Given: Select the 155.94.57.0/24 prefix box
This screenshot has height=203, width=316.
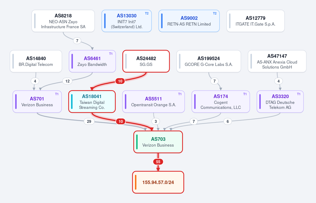Looking at the screenshot, I should [158, 182].
